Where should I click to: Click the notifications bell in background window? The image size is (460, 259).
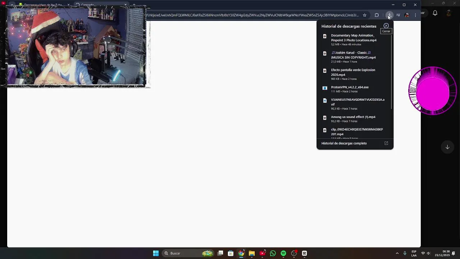pyautogui.click(x=435, y=13)
